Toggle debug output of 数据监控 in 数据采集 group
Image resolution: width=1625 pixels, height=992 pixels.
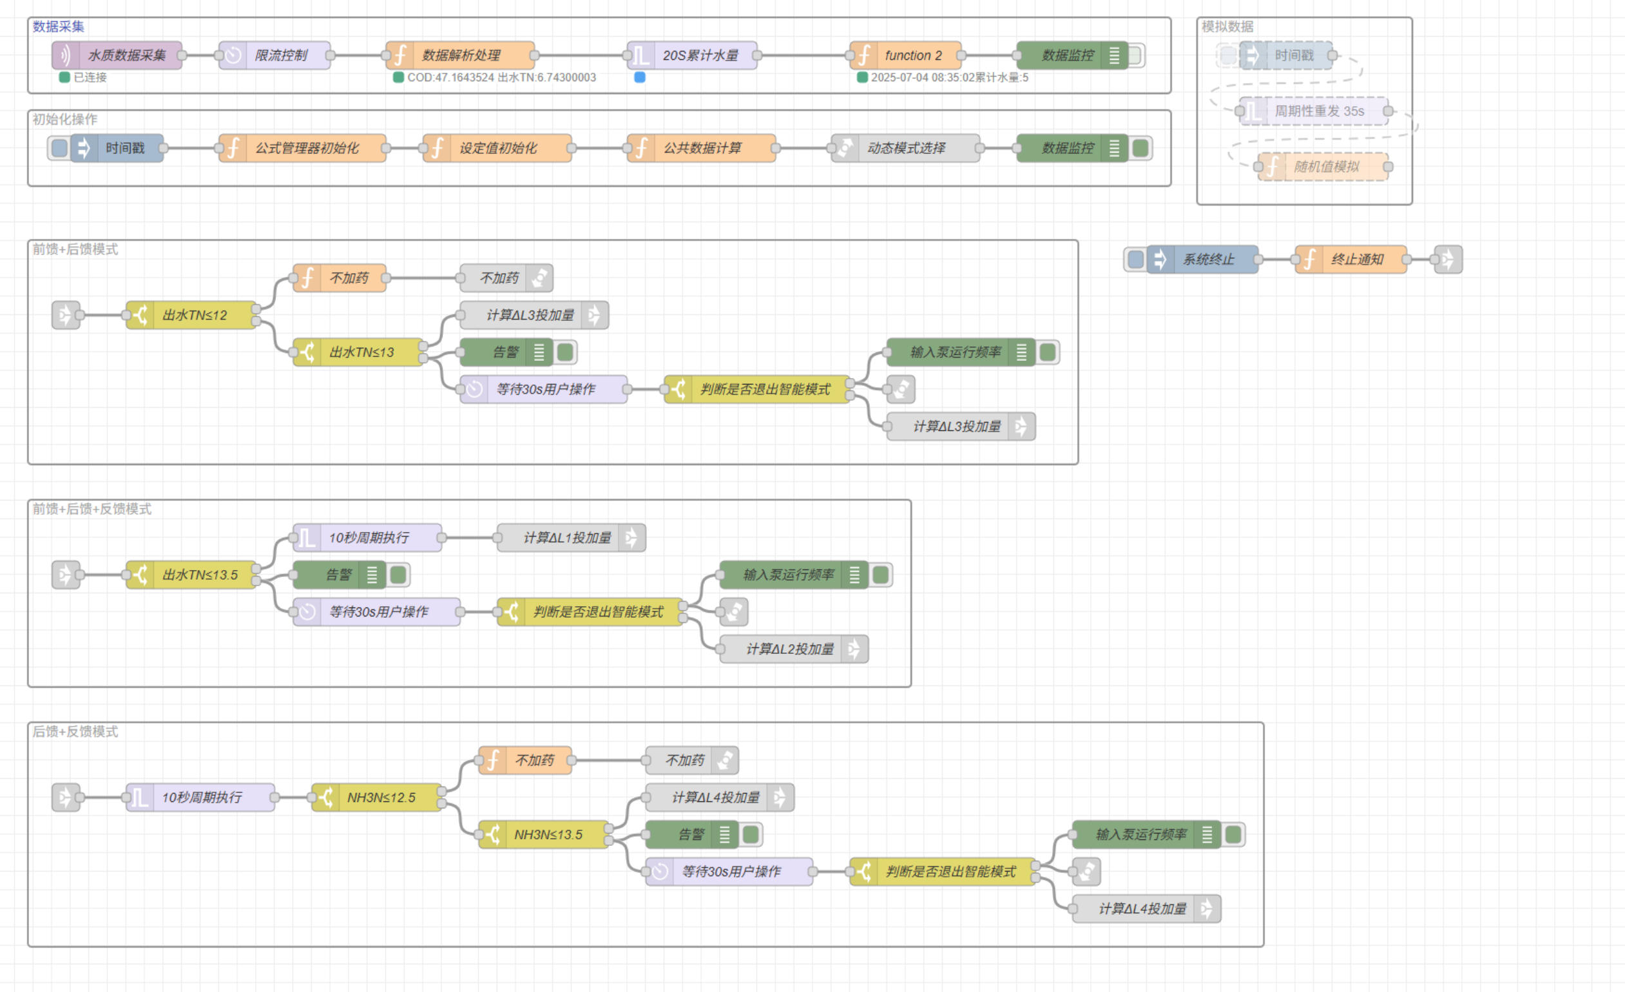(1136, 55)
